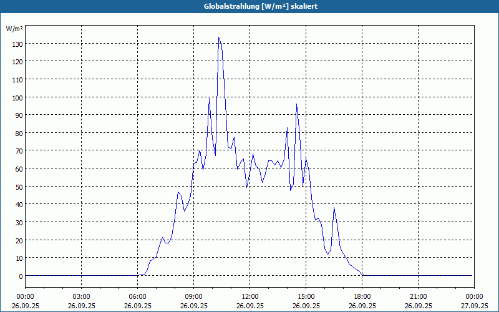Select the y-axis value "10"
Viewport: 499px width, 312px height.
tap(19, 259)
